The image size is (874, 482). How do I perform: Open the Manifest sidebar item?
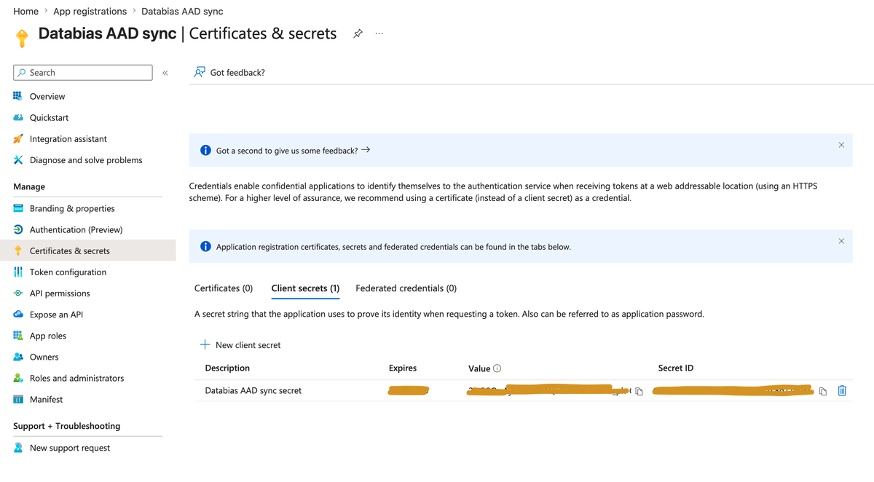point(46,400)
